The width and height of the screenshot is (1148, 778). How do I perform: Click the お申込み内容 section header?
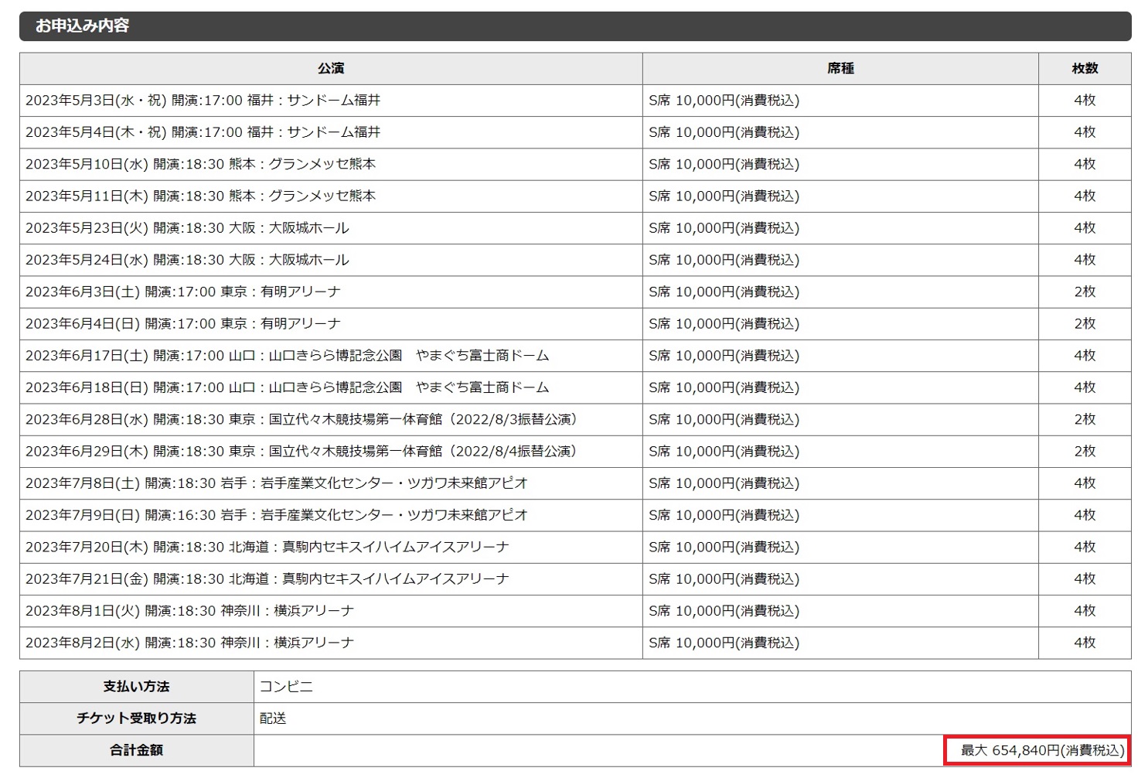point(575,26)
